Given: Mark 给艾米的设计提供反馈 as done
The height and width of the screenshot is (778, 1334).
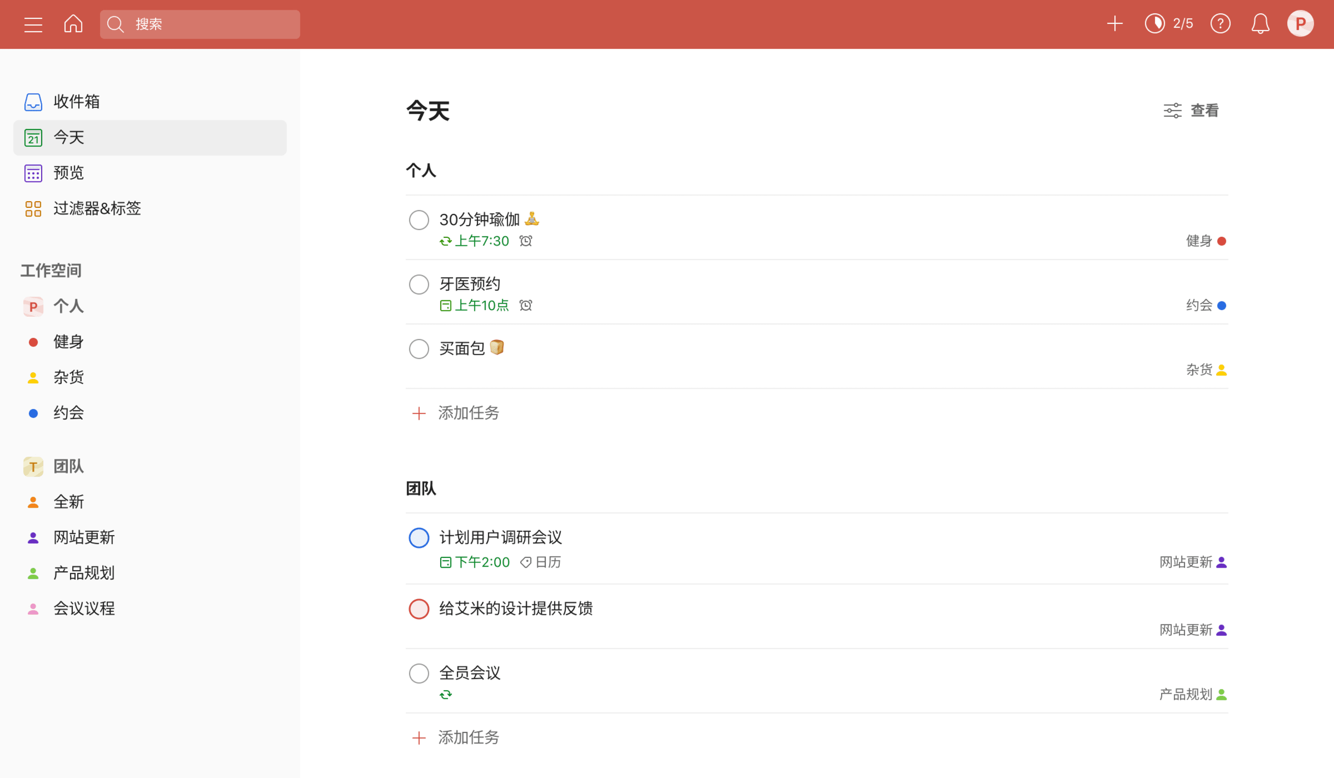Looking at the screenshot, I should pos(419,609).
